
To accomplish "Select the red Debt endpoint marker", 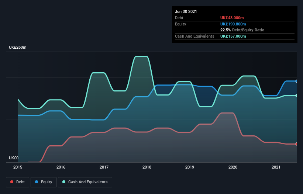I will (297, 144).
